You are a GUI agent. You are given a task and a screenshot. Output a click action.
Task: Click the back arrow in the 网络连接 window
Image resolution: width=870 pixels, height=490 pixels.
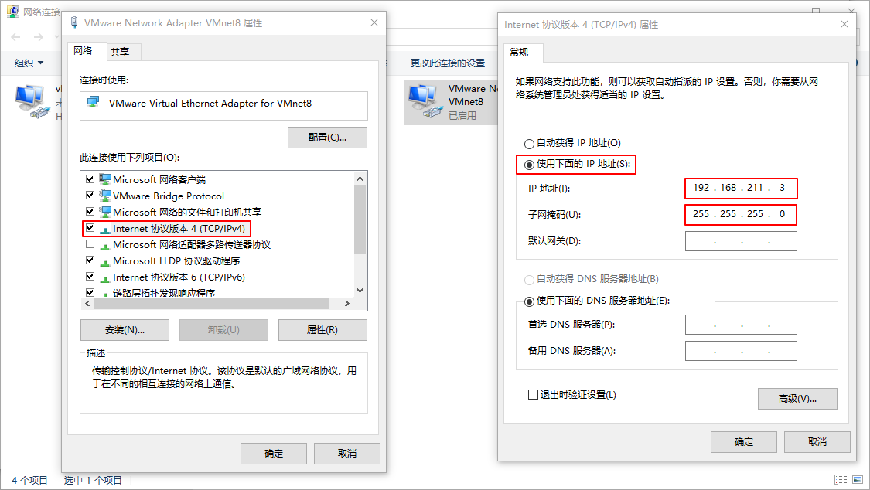click(x=15, y=37)
